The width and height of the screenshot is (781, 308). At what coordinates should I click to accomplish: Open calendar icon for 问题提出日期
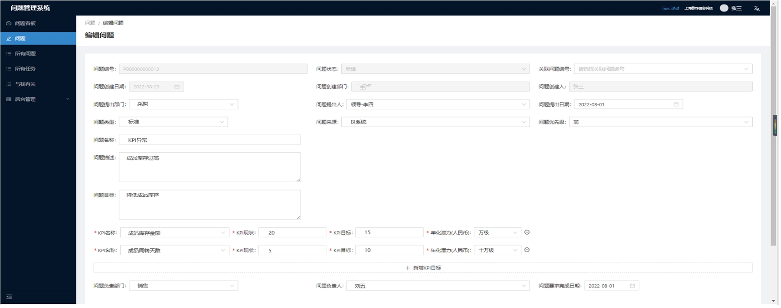click(x=676, y=104)
